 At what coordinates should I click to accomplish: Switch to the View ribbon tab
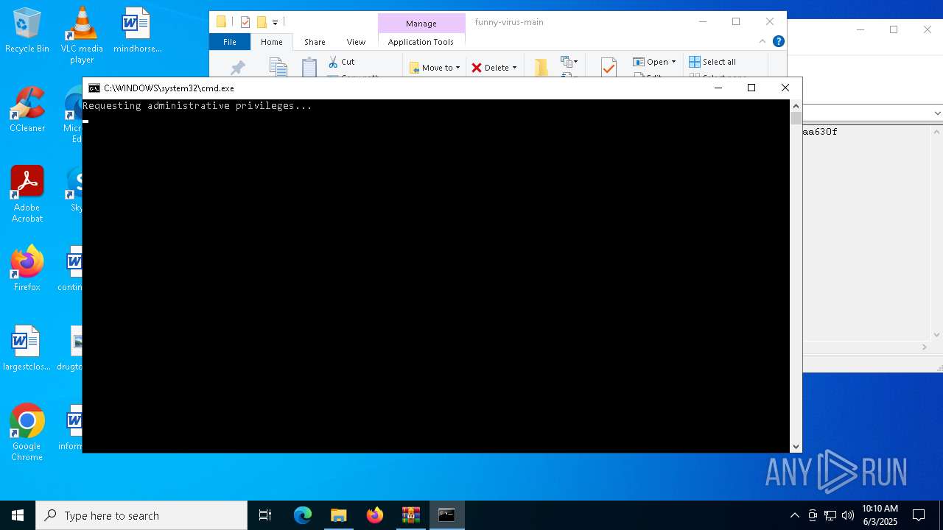tap(356, 42)
